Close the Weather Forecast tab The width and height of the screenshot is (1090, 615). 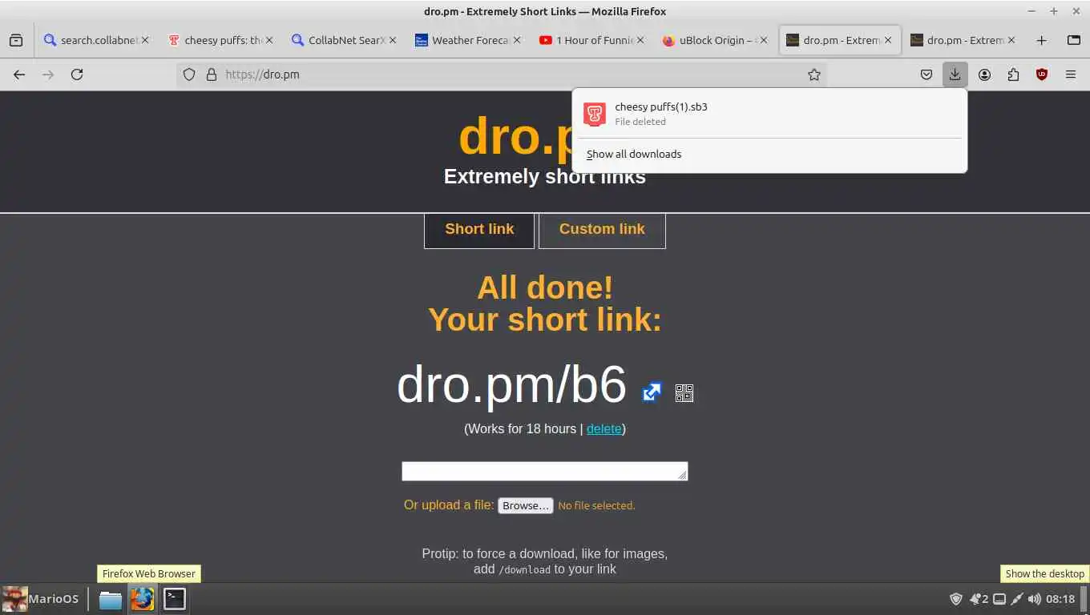point(516,40)
